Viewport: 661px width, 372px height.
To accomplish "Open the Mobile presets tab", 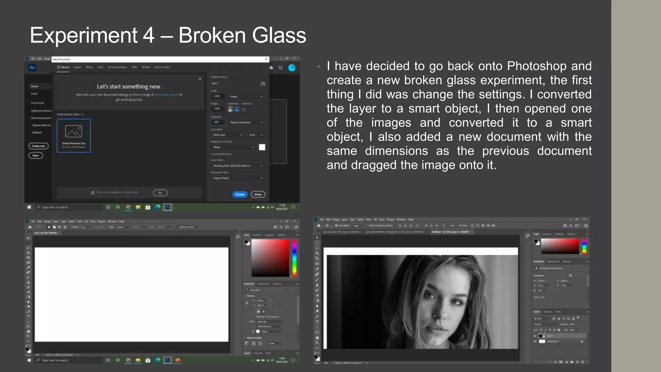I will tap(146, 67).
